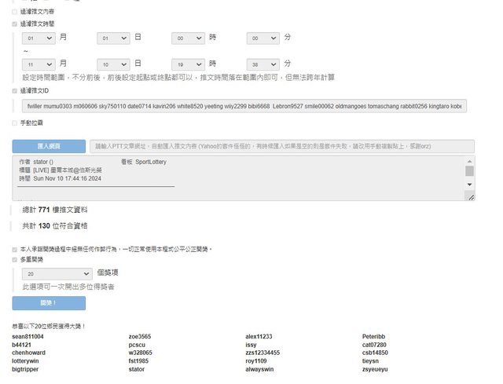Expand the 個獎項 prize count dropdown
The height and width of the screenshot is (384, 503).
pyautogui.click(x=57, y=274)
